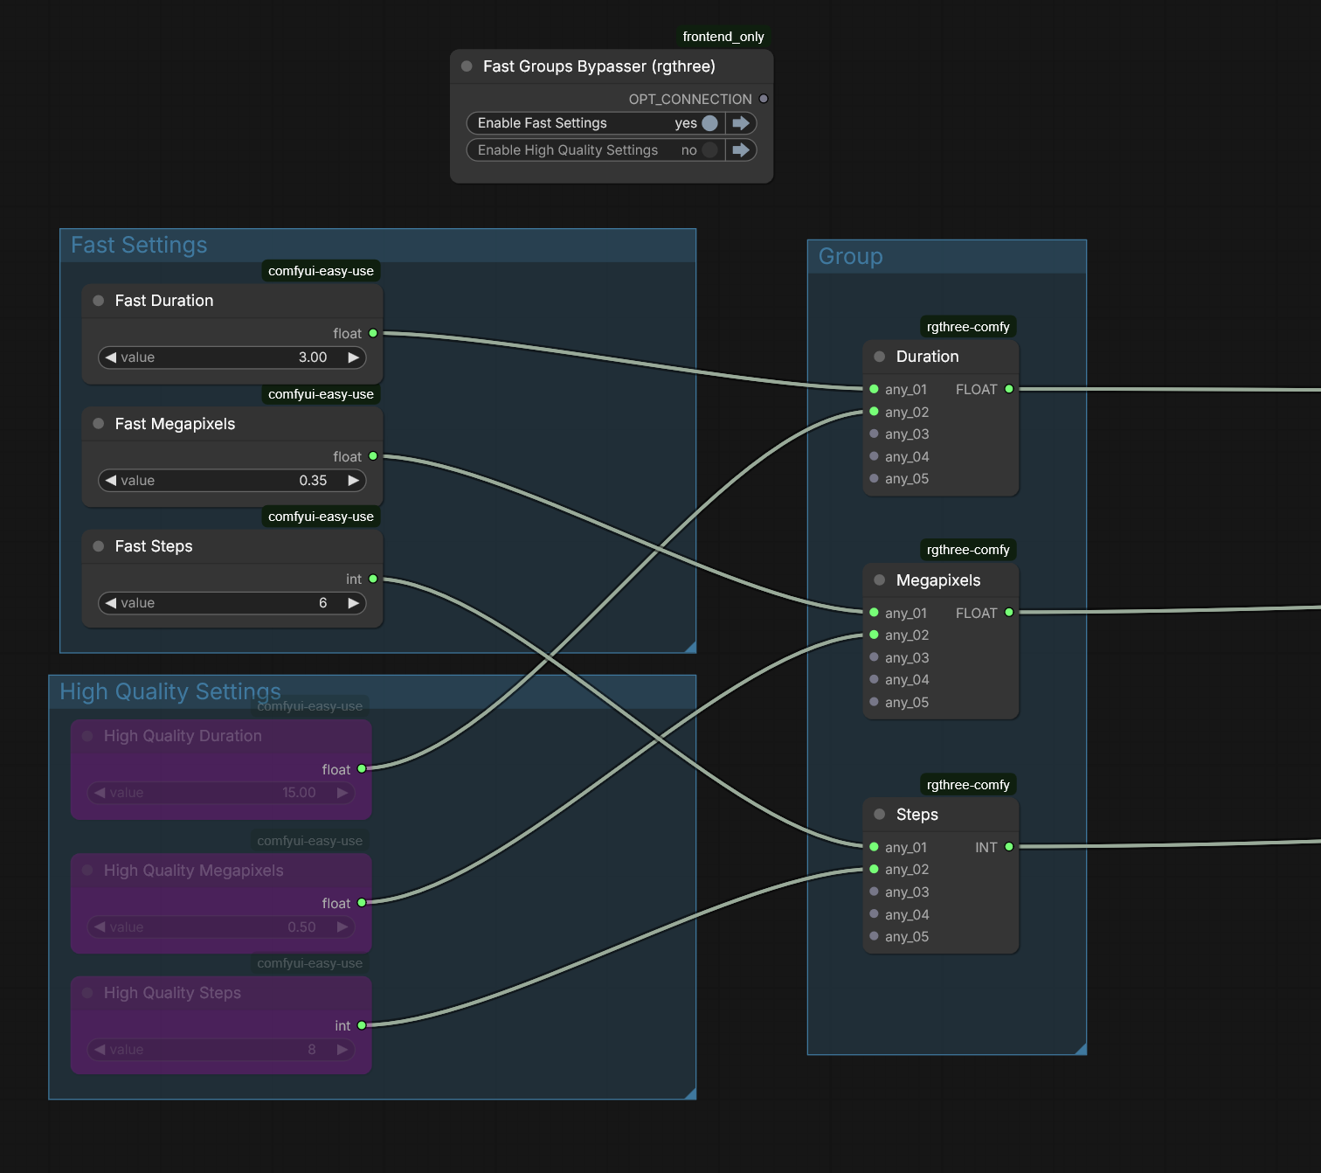This screenshot has height=1173, width=1321.
Task: Select the High Quality Settings group title
Action: 170,692
